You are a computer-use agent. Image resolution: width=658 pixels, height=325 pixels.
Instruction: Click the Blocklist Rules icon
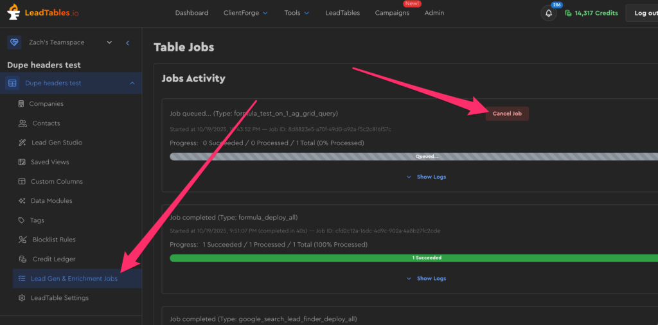(x=22, y=240)
